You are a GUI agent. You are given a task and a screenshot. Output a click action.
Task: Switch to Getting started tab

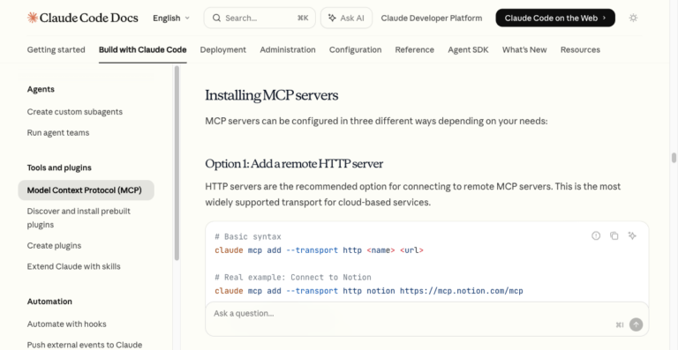pos(56,49)
